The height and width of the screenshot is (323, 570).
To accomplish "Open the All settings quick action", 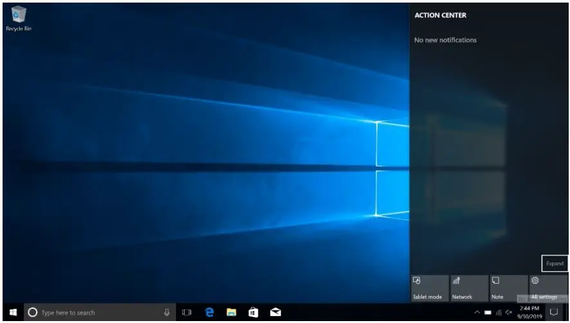I will pos(548,288).
